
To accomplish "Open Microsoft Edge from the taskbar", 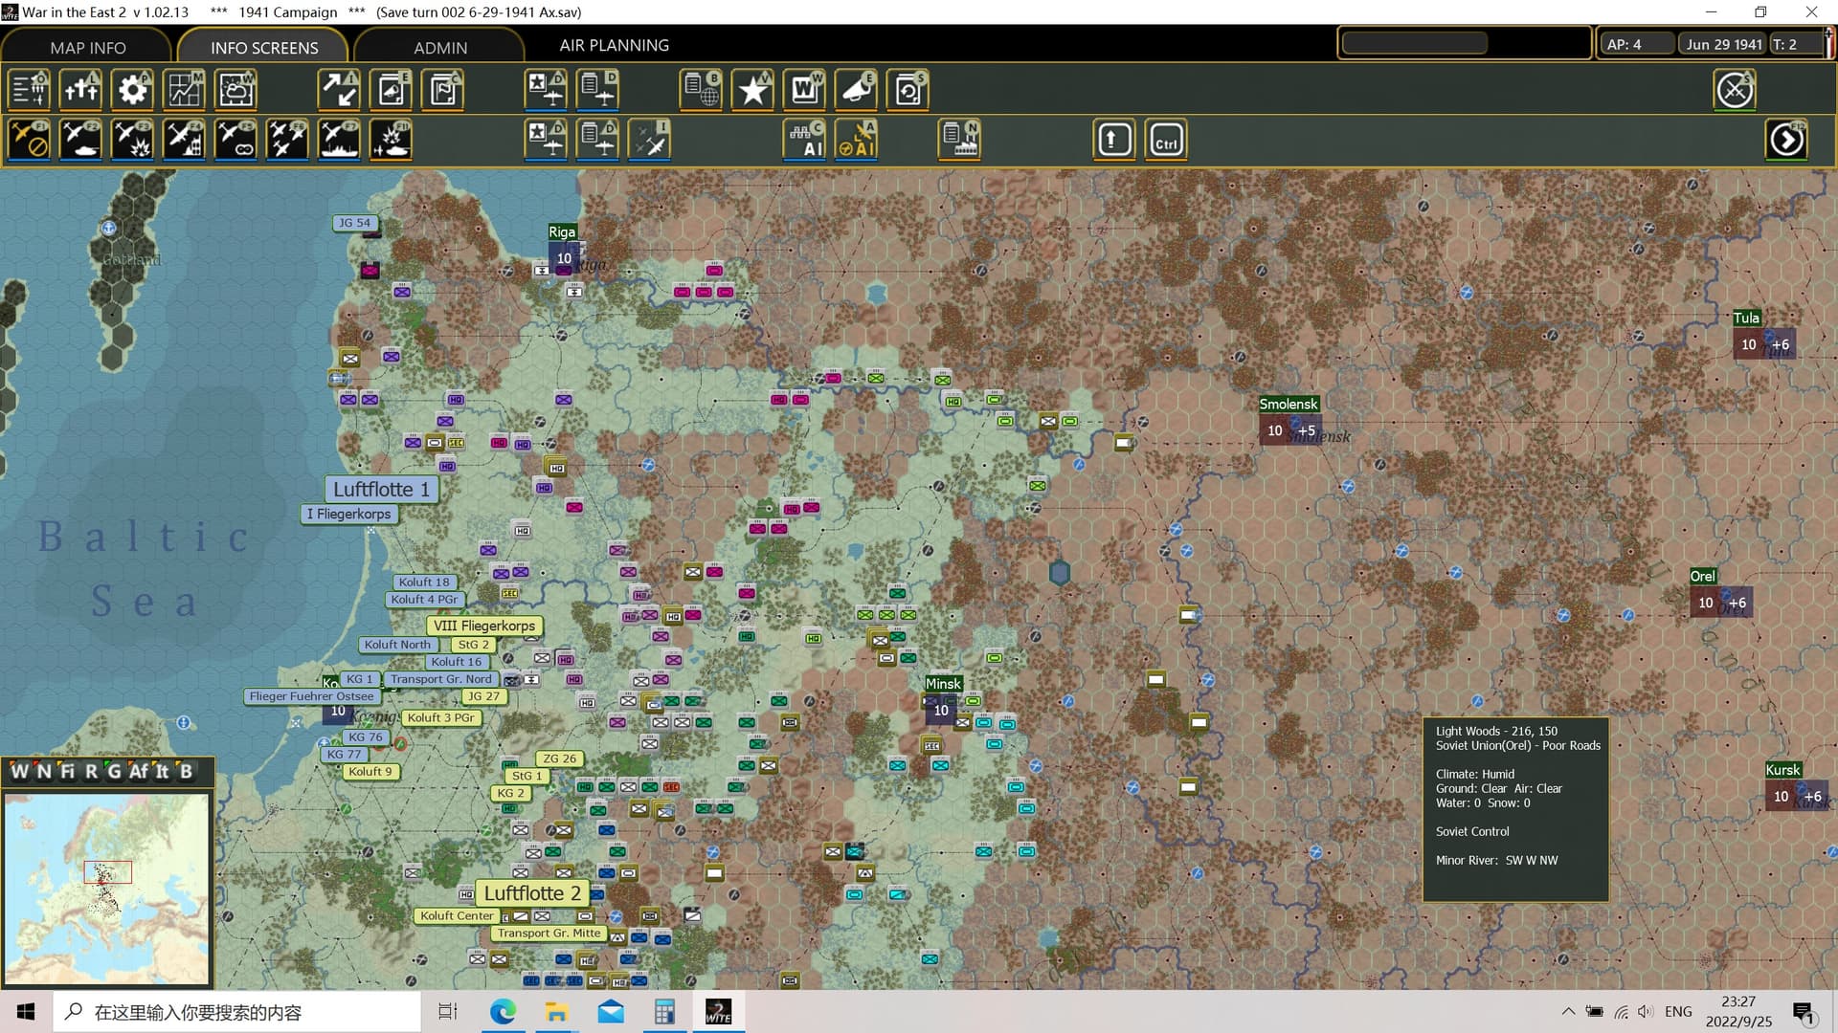I will point(503,1011).
